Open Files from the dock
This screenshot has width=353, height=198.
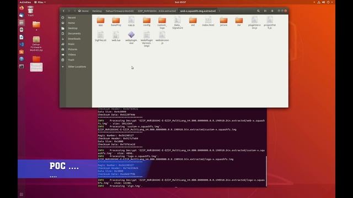[x=22, y=23]
